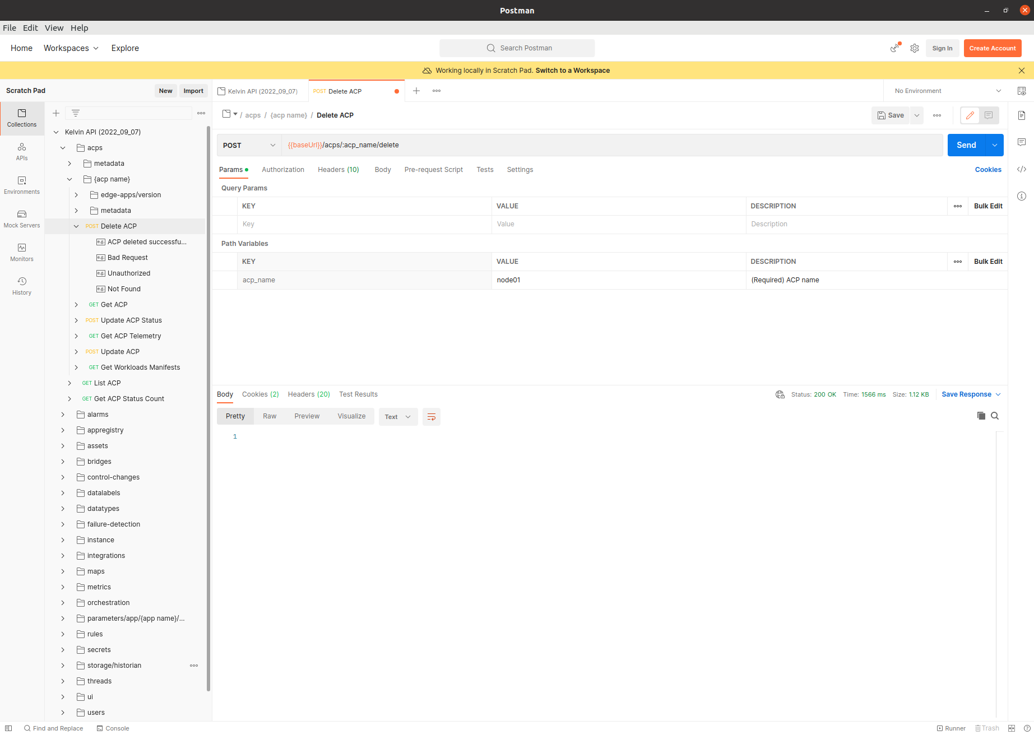Open the Pre-request Script tab

click(x=433, y=169)
